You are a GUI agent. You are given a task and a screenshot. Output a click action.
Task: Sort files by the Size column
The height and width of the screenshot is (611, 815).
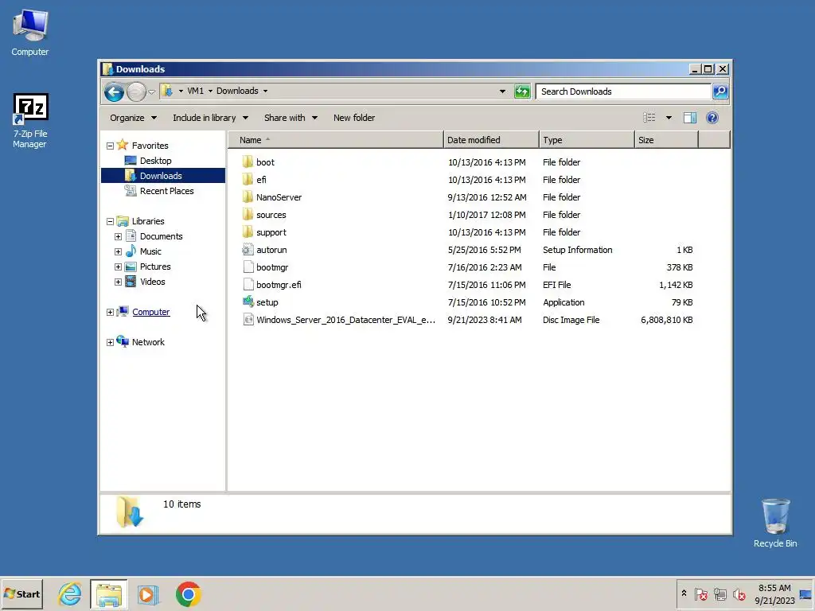point(666,140)
